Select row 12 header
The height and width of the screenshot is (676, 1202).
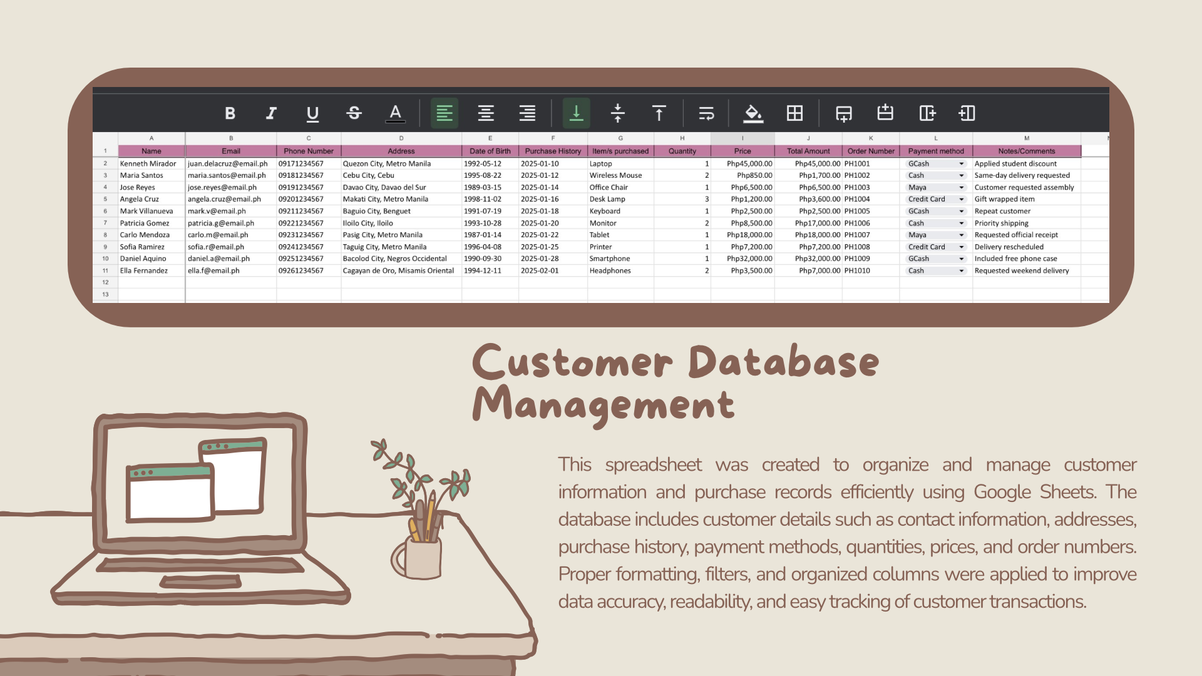(105, 282)
